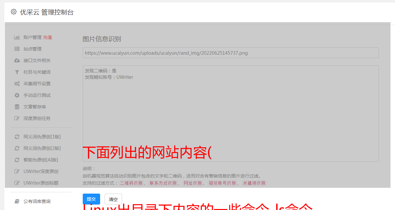This screenshot has width=395, height=210.
Task: Click the 图片信息识别 heading
Action: pos(102,39)
